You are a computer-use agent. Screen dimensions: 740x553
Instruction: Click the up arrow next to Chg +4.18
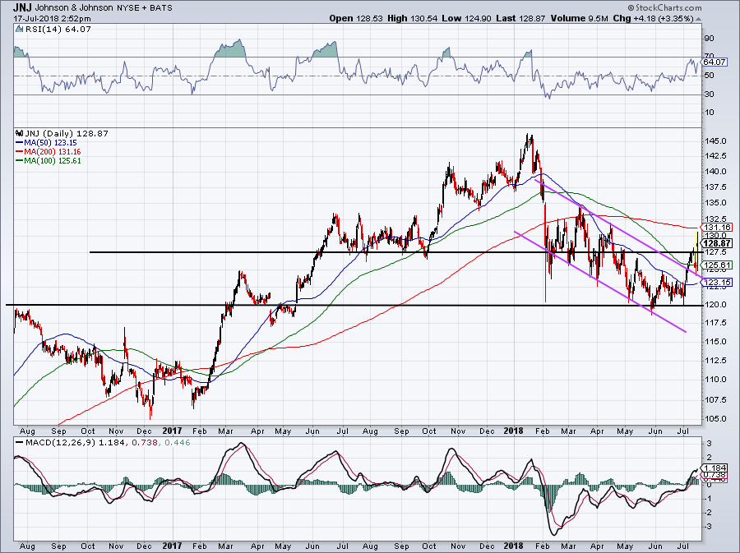click(698, 19)
